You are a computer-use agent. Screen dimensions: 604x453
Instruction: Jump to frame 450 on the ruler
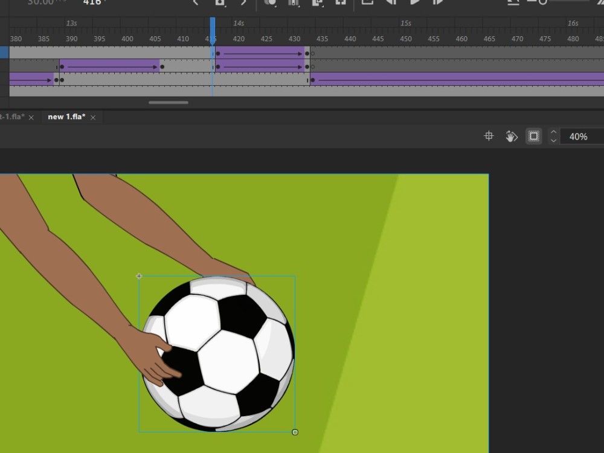click(x=406, y=39)
